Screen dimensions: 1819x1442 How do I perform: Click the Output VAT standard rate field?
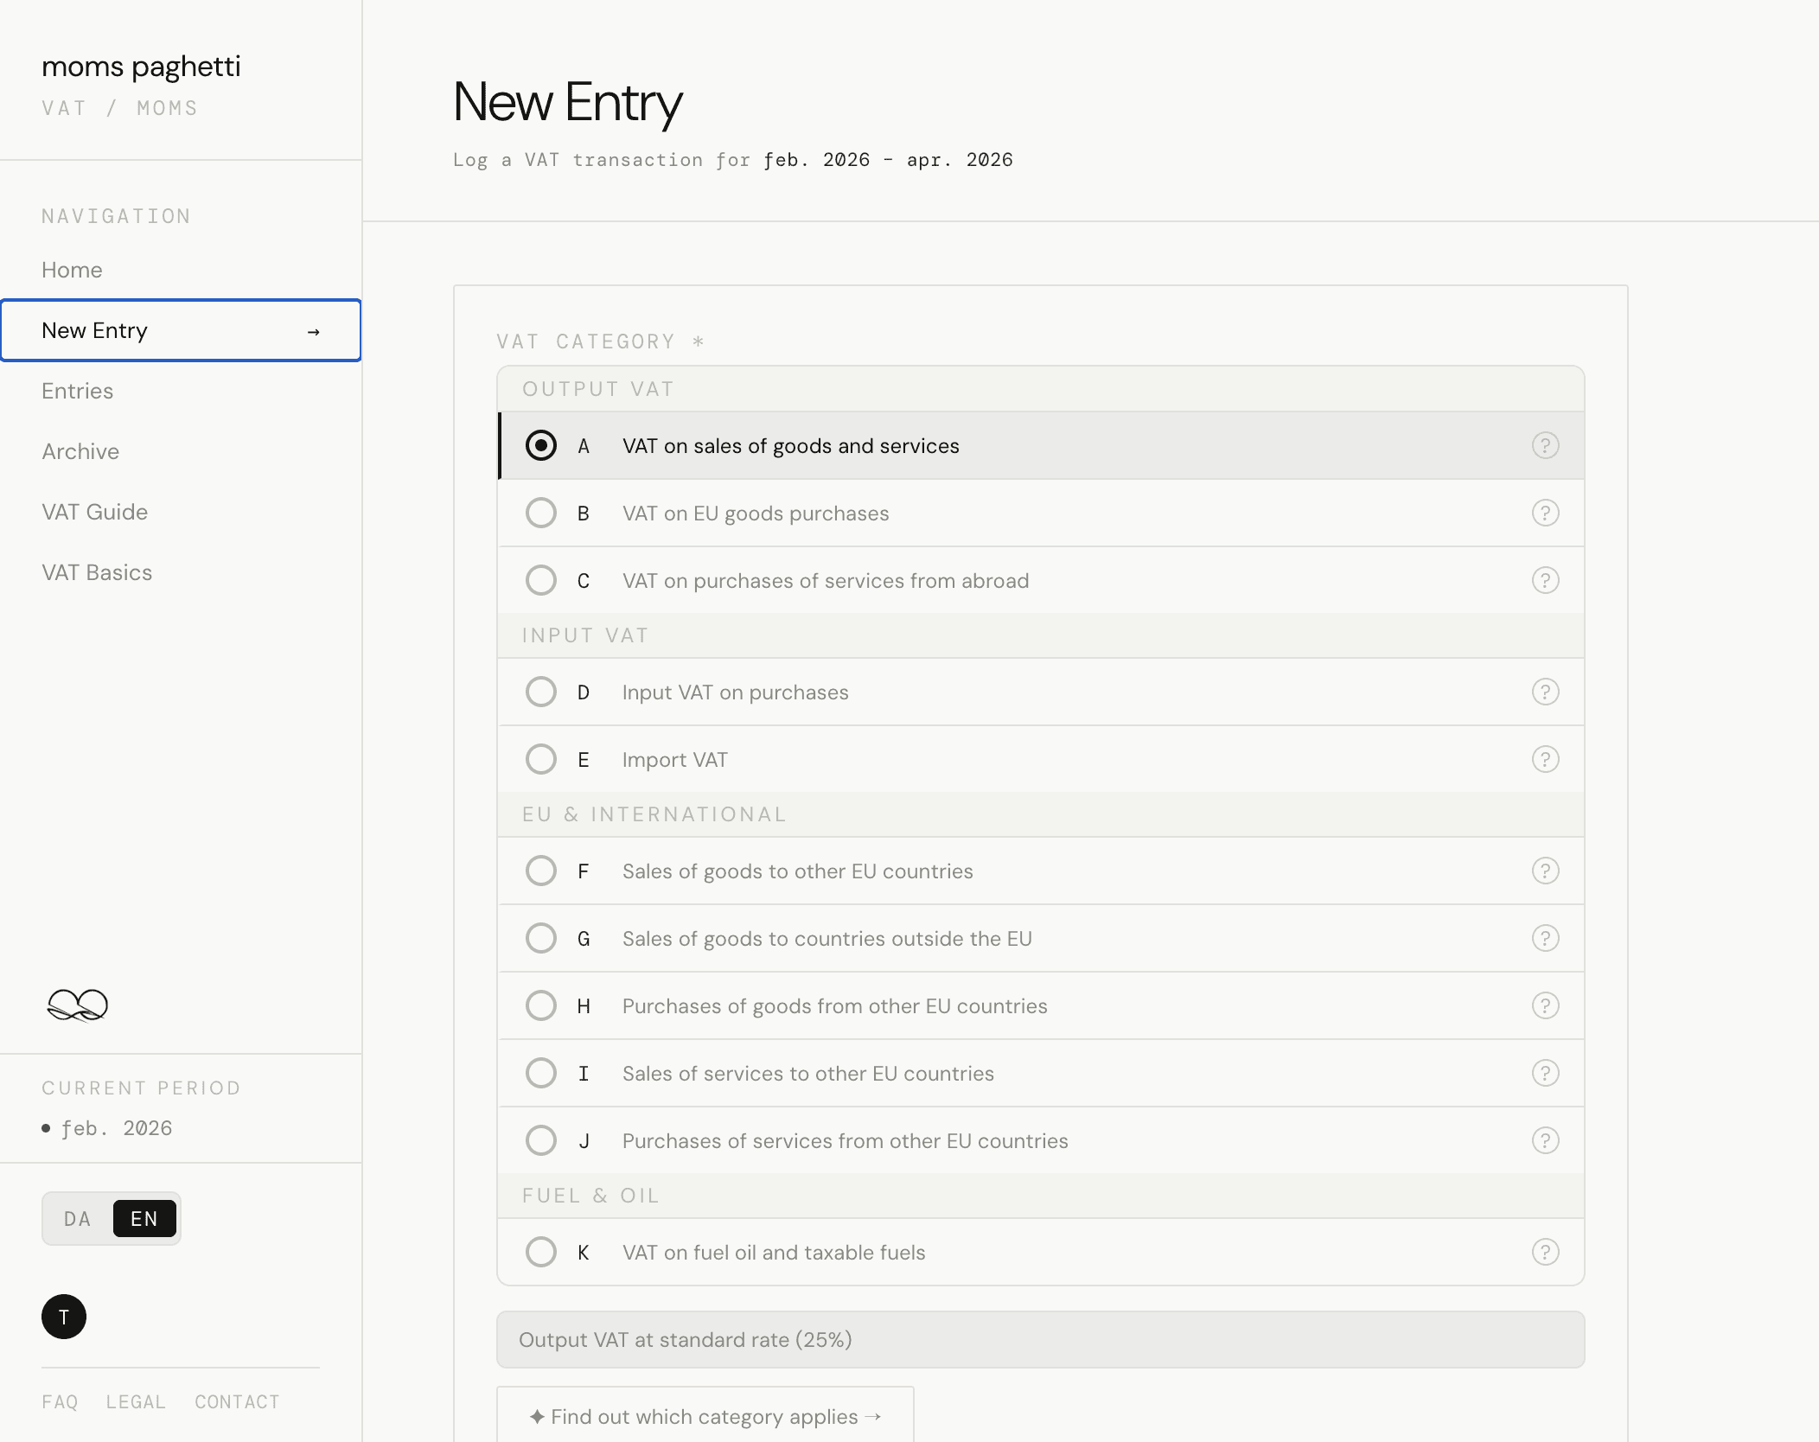(x=1040, y=1339)
